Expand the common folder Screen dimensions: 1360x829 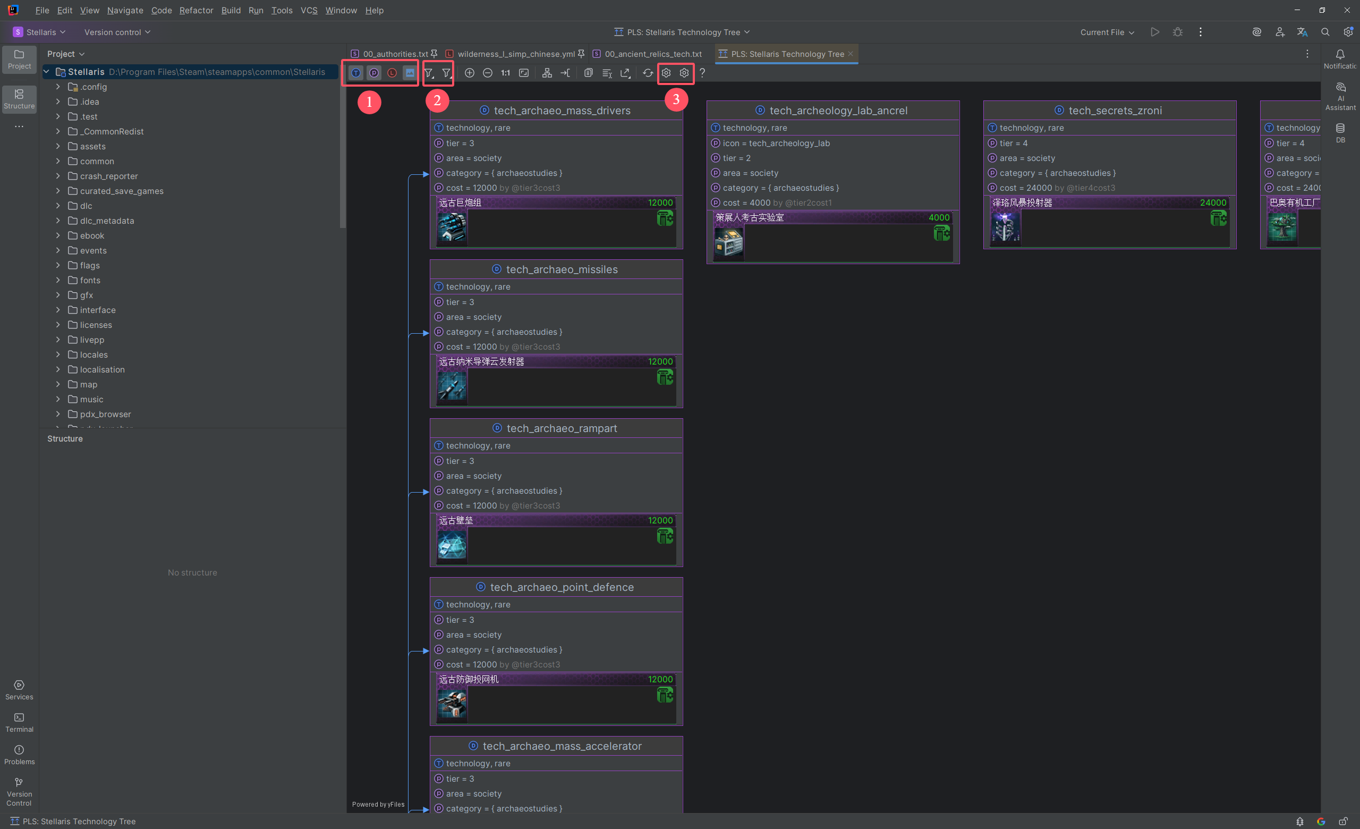pyautogui.click(x=58, y=161)
